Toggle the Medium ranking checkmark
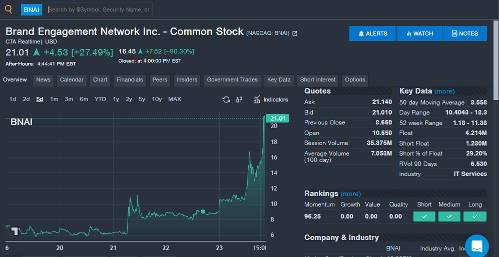Screen dimensions: 499x257 click(449, 216)
